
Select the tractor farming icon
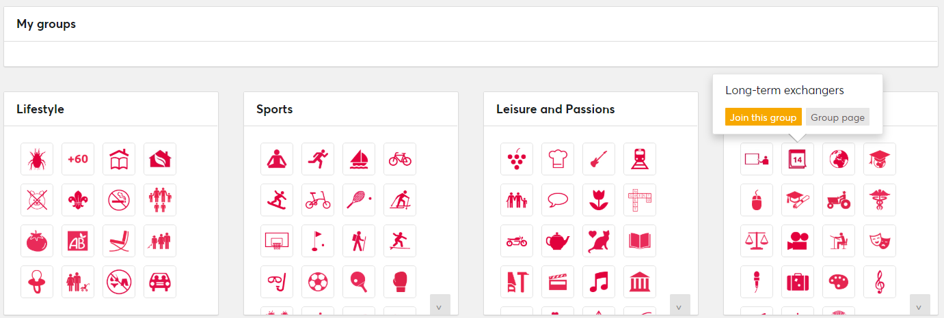[x=839, y=200]
